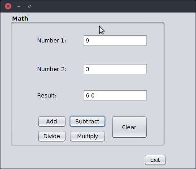Click the "Number 1:" label

52,40
